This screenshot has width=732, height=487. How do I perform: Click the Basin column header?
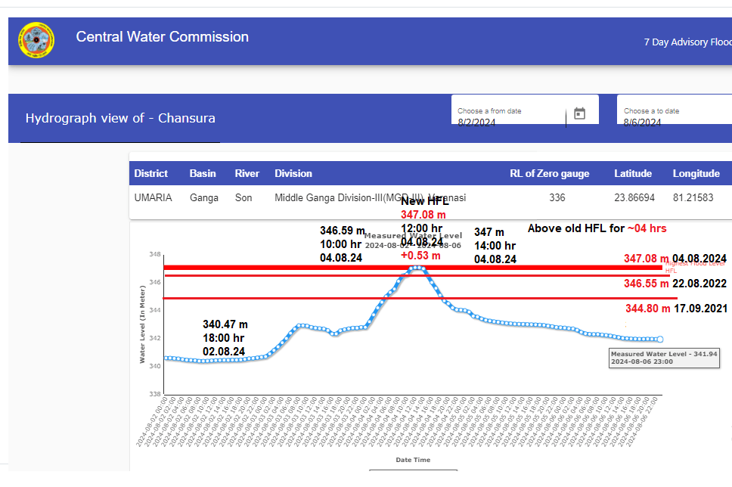203,173
